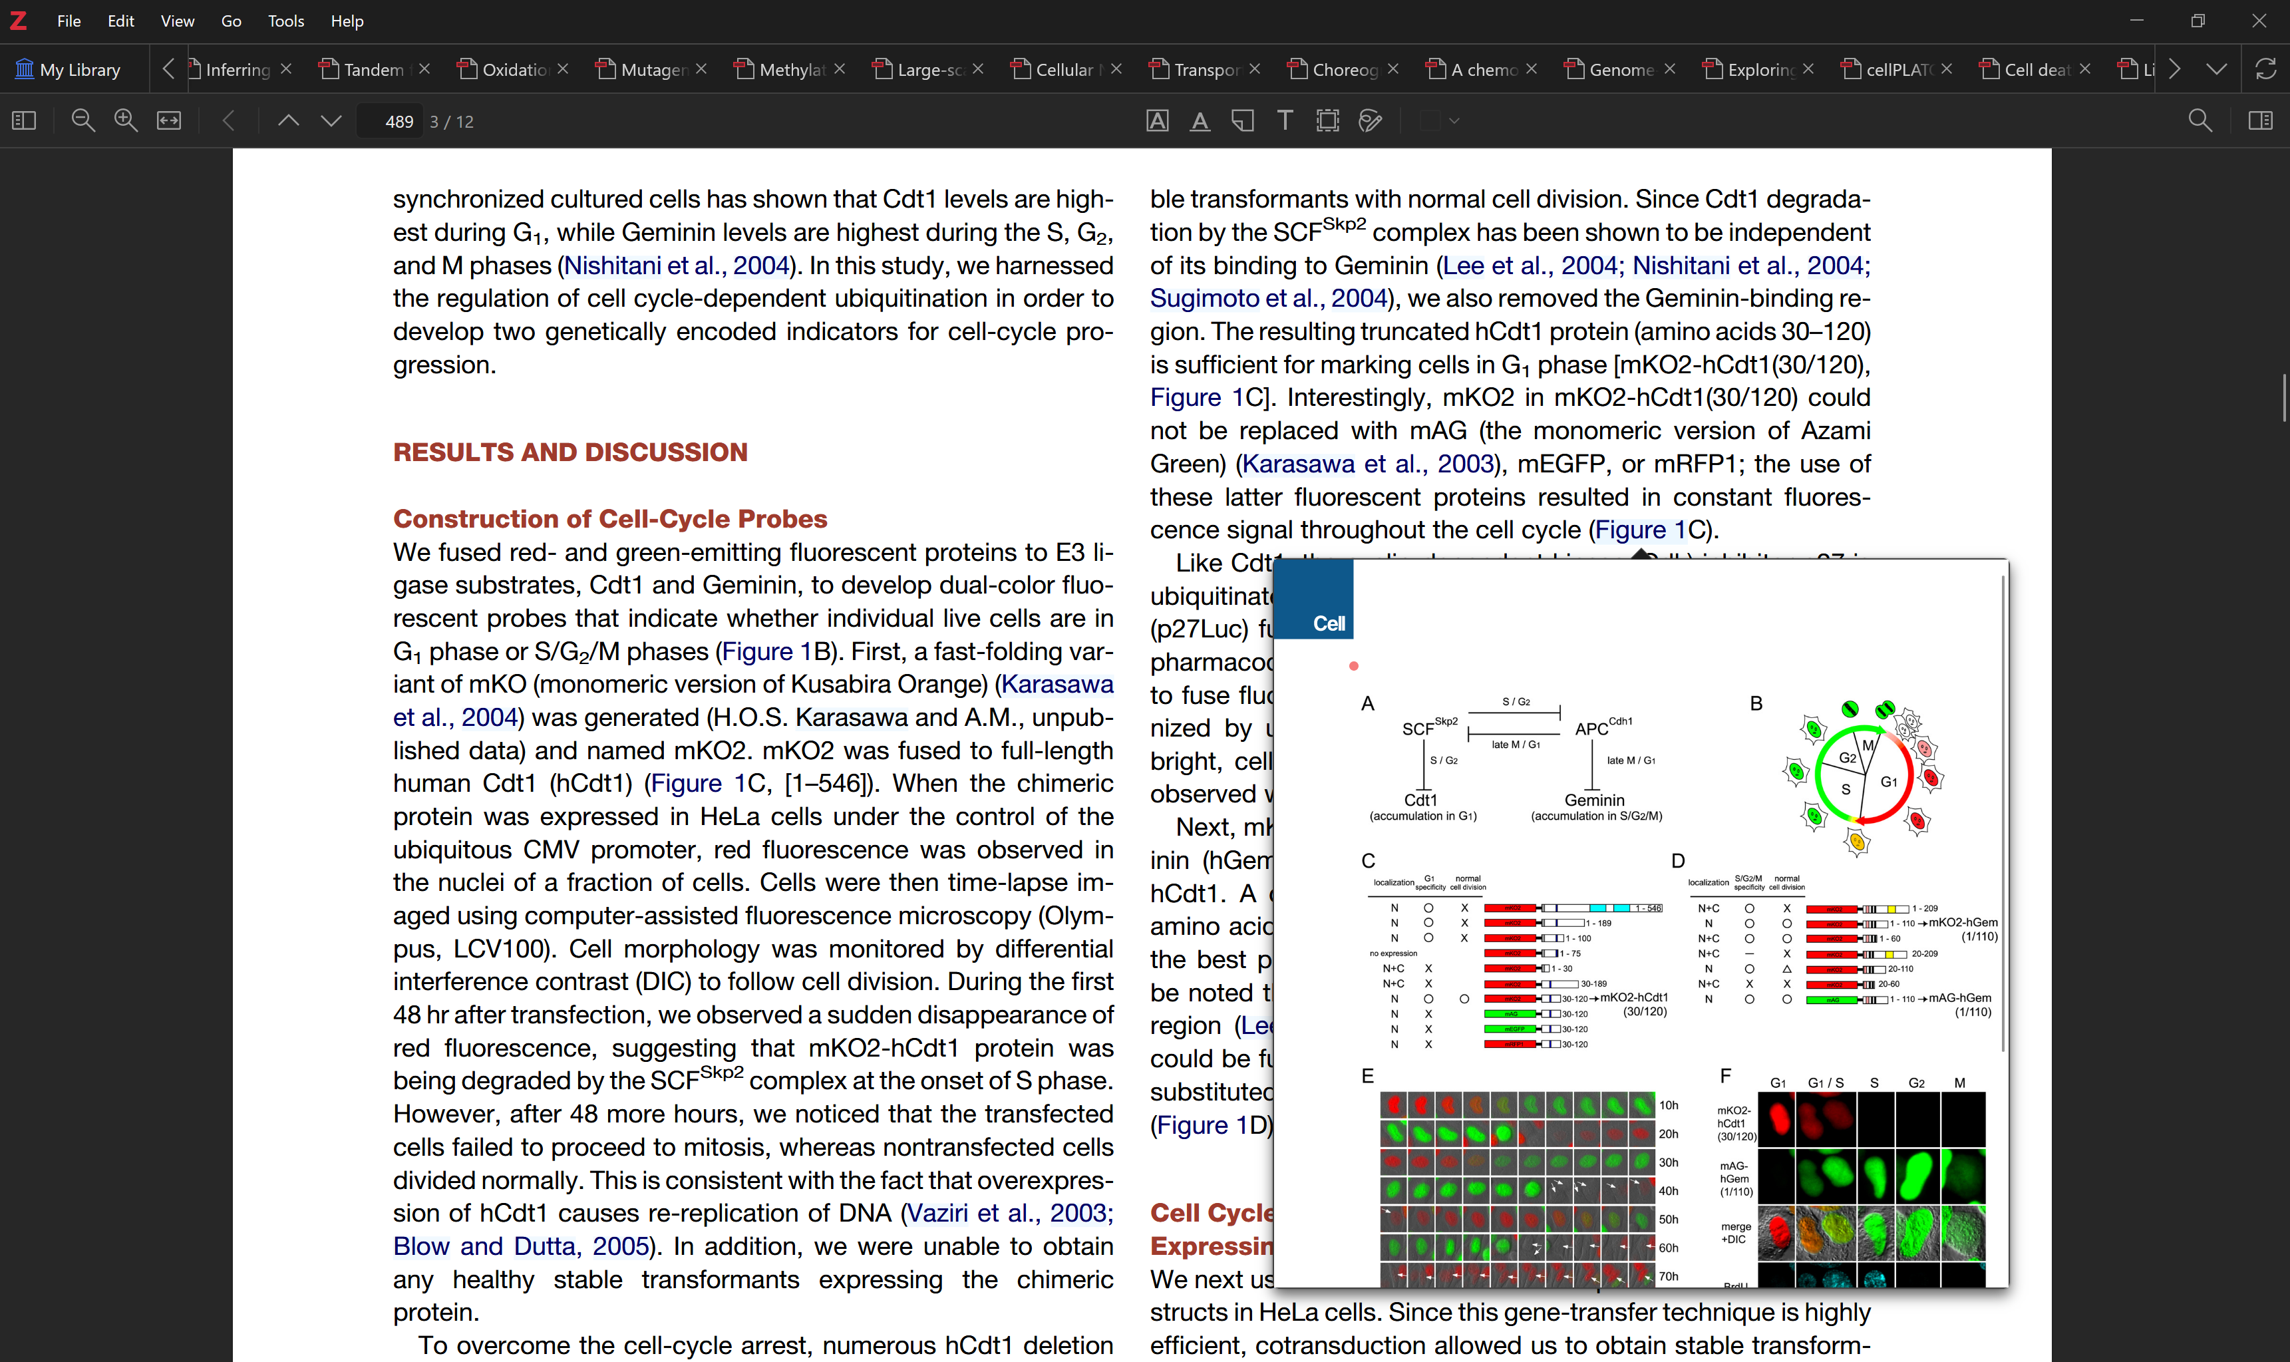Toggle the right context pane

(2261, 121)
